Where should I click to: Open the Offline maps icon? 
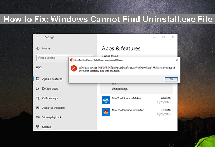38,98
